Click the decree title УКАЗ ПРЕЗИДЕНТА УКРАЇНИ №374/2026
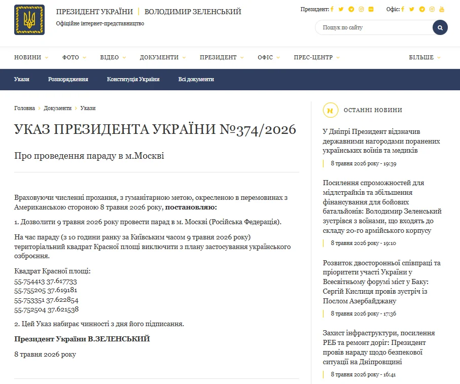The image size is (460, 384). click(x=155, y=130)
